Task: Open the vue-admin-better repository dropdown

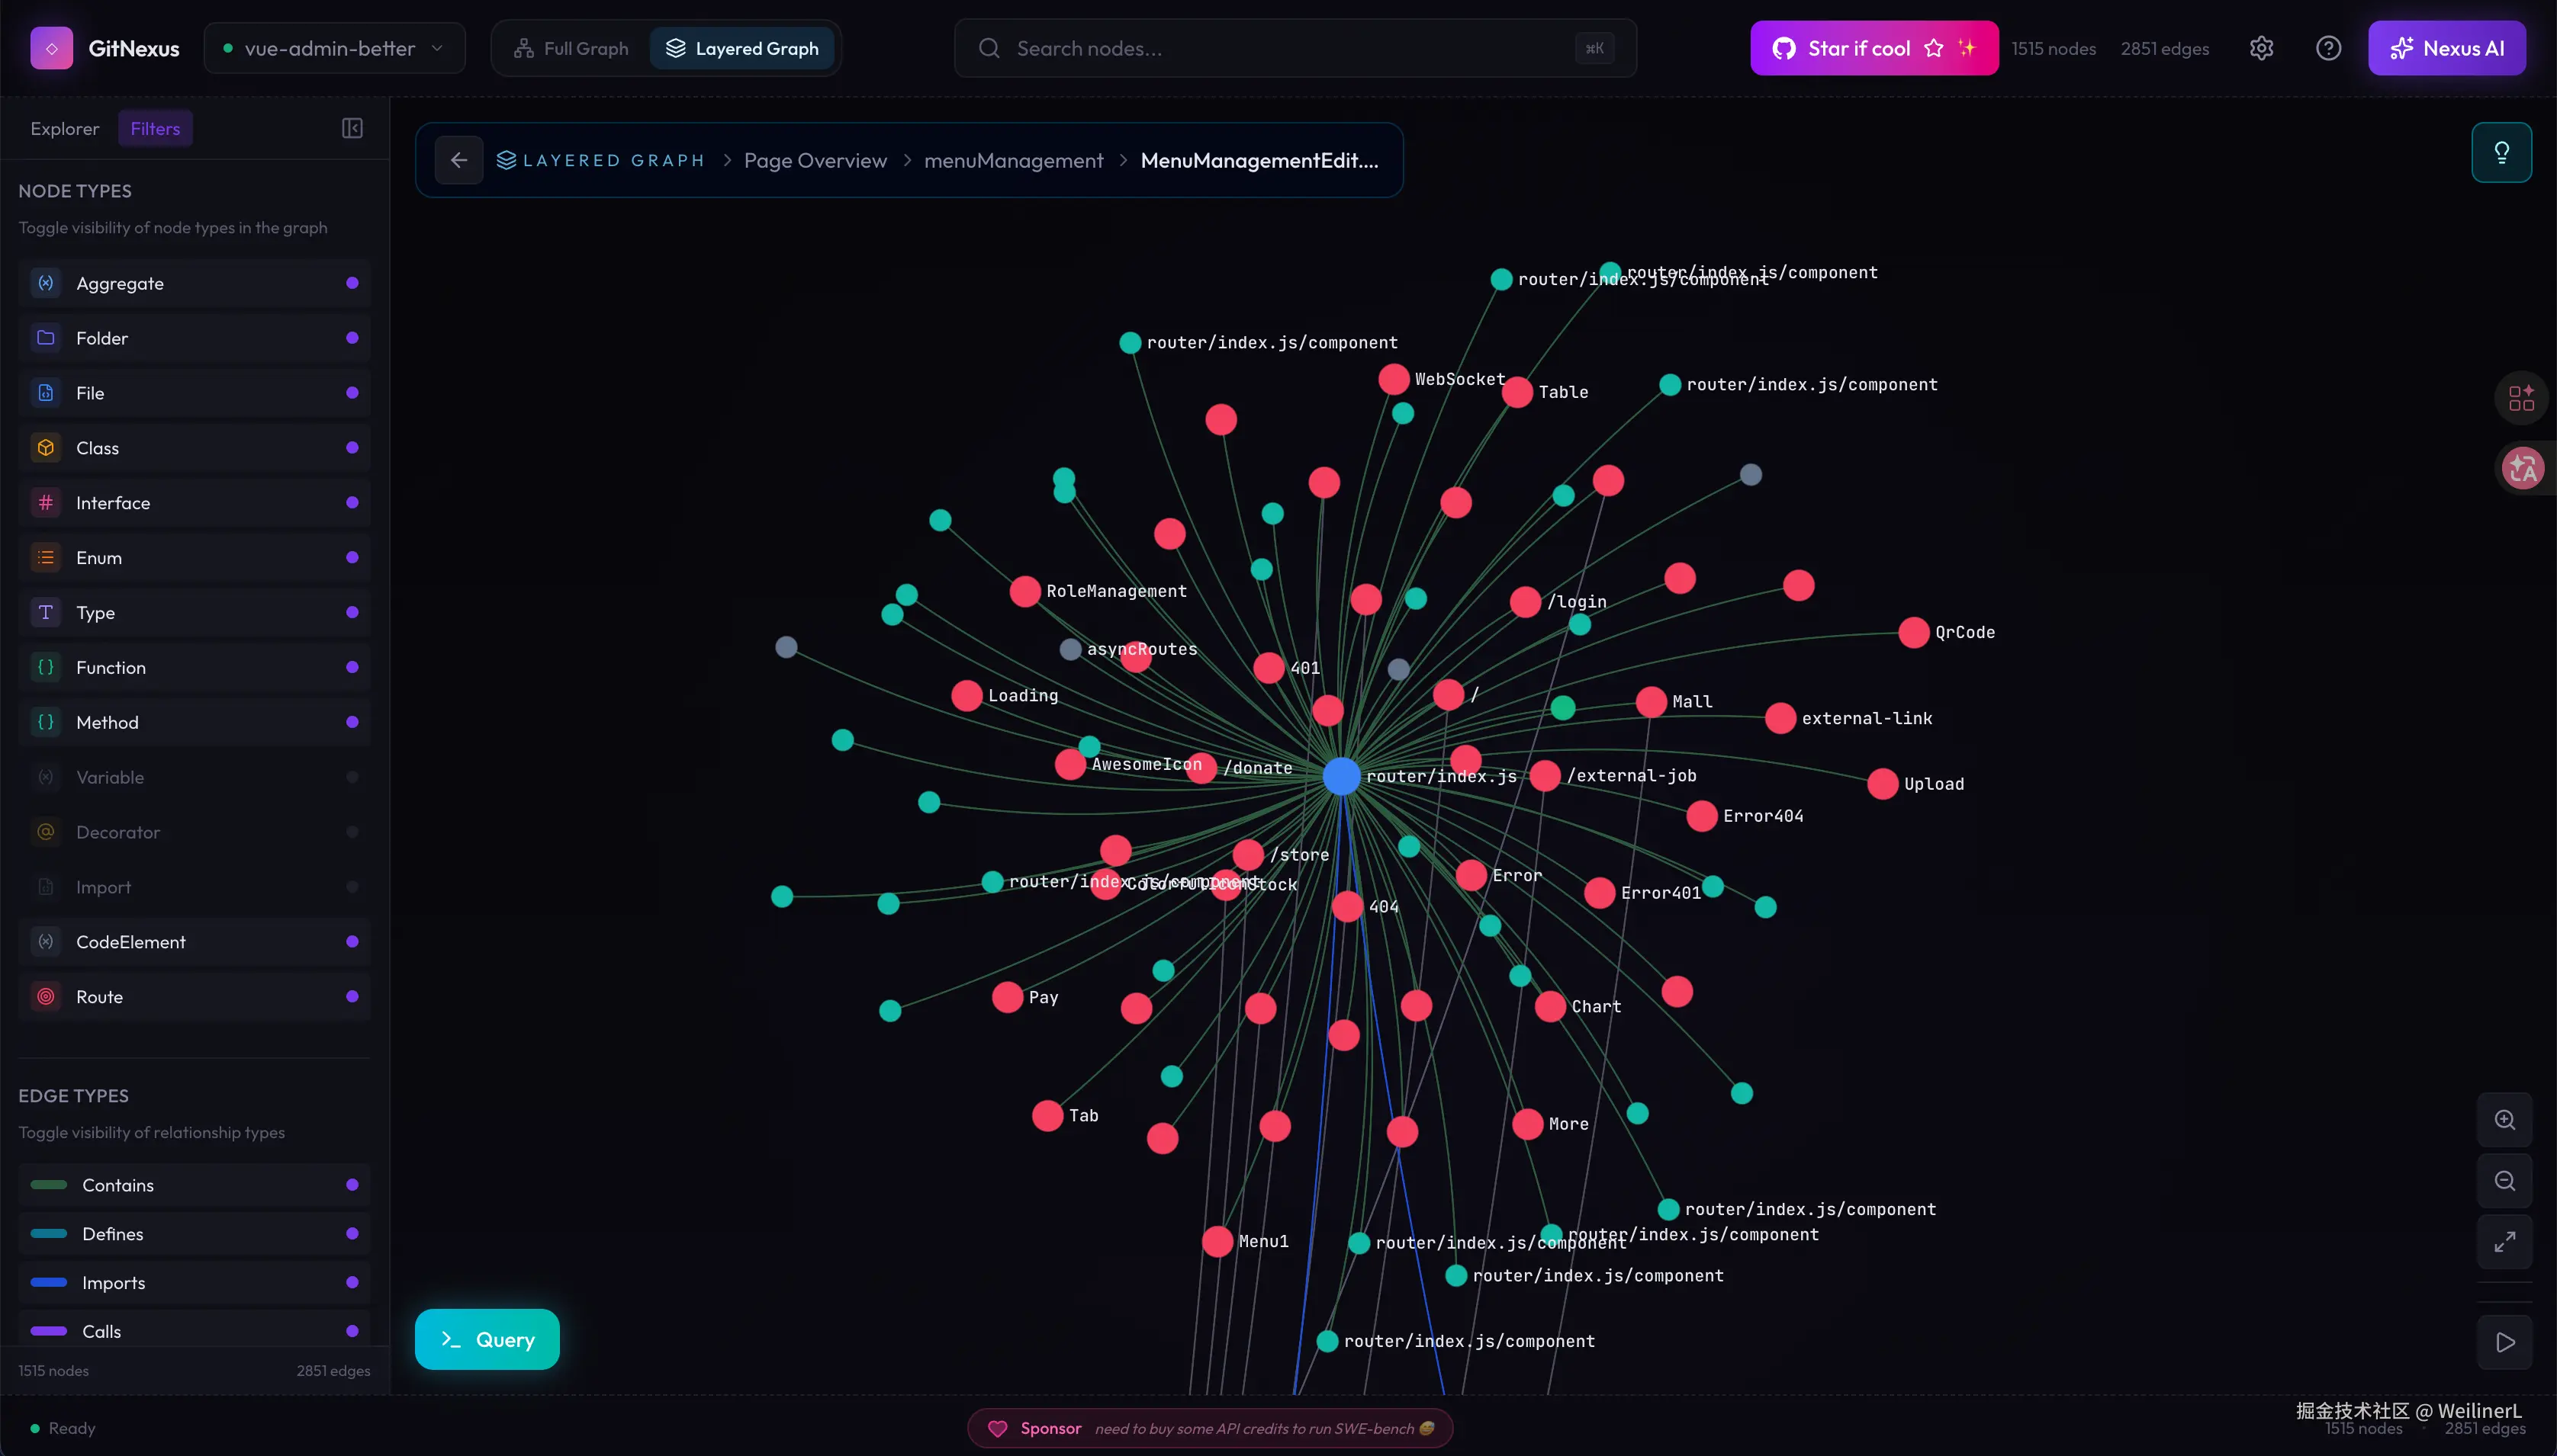Action: tap(334, 48)
